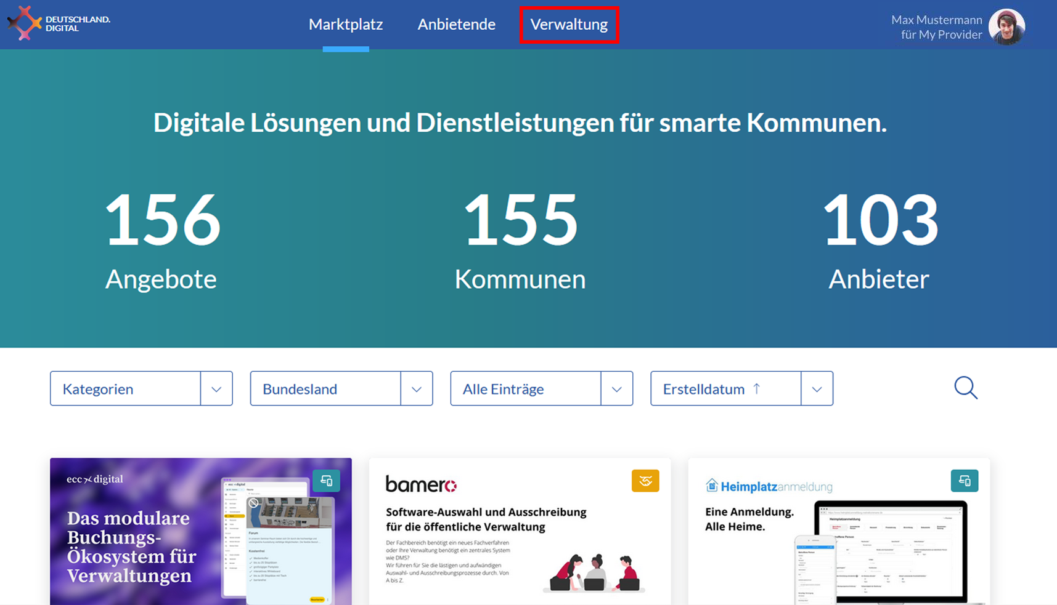The width and height of the screenshot is (1057, 605).
Task: Open the Anbietende tab
Action: click(456, 25)
